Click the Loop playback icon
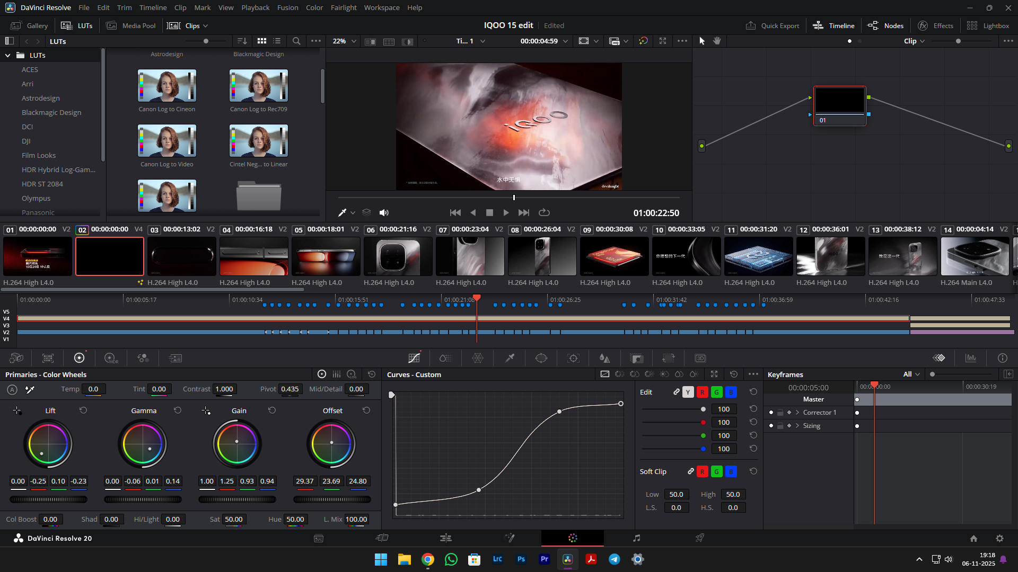Screen dimensions: 1018x572 tap(544, 212)
